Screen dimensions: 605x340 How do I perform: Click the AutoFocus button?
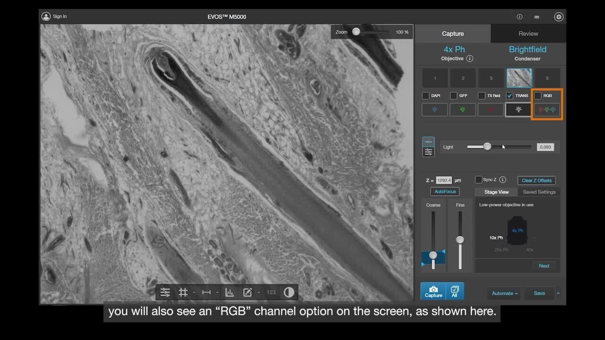click(445, 192)
